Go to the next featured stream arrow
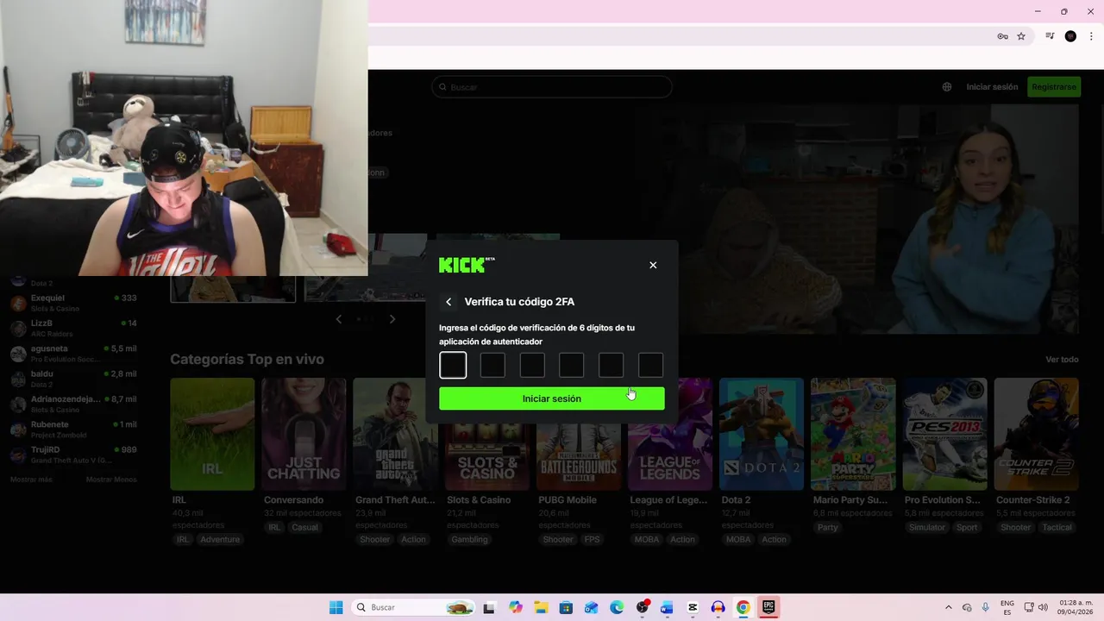The image size is (1104, 621). pos(392,319)
